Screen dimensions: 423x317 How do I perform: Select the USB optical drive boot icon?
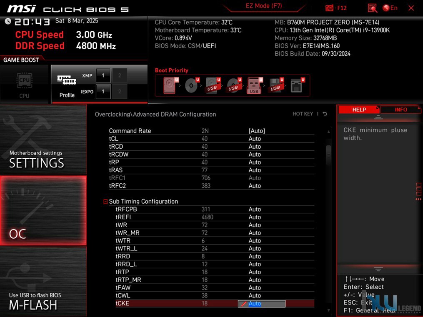click(x=234, y=85)
